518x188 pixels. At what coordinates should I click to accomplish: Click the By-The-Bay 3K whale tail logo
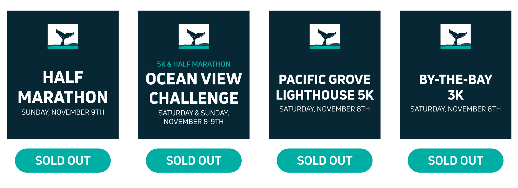[456, 37]
